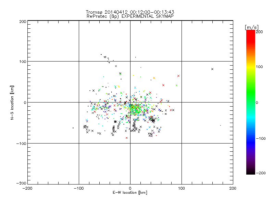Click the y-axis tick label "100"
Viewport: 274px width, 205px height.
coord(23,61)
